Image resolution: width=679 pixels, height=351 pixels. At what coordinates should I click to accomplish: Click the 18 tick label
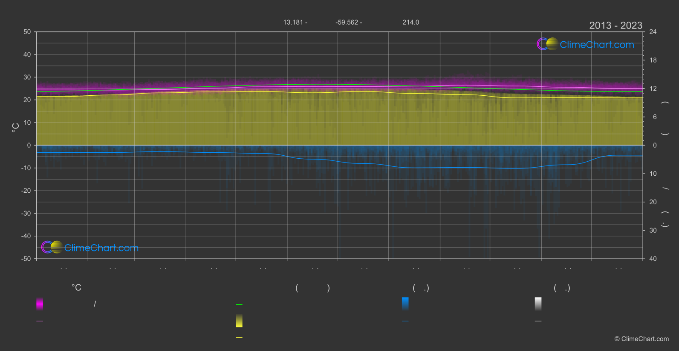[653, 60]
